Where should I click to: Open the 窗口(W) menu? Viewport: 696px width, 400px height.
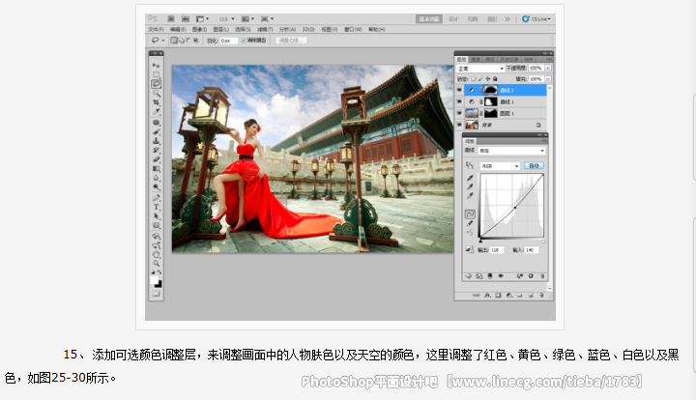(x=353, y=29)
